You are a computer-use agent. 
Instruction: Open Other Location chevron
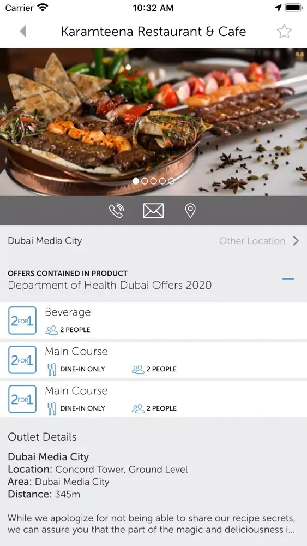(296, 241)
